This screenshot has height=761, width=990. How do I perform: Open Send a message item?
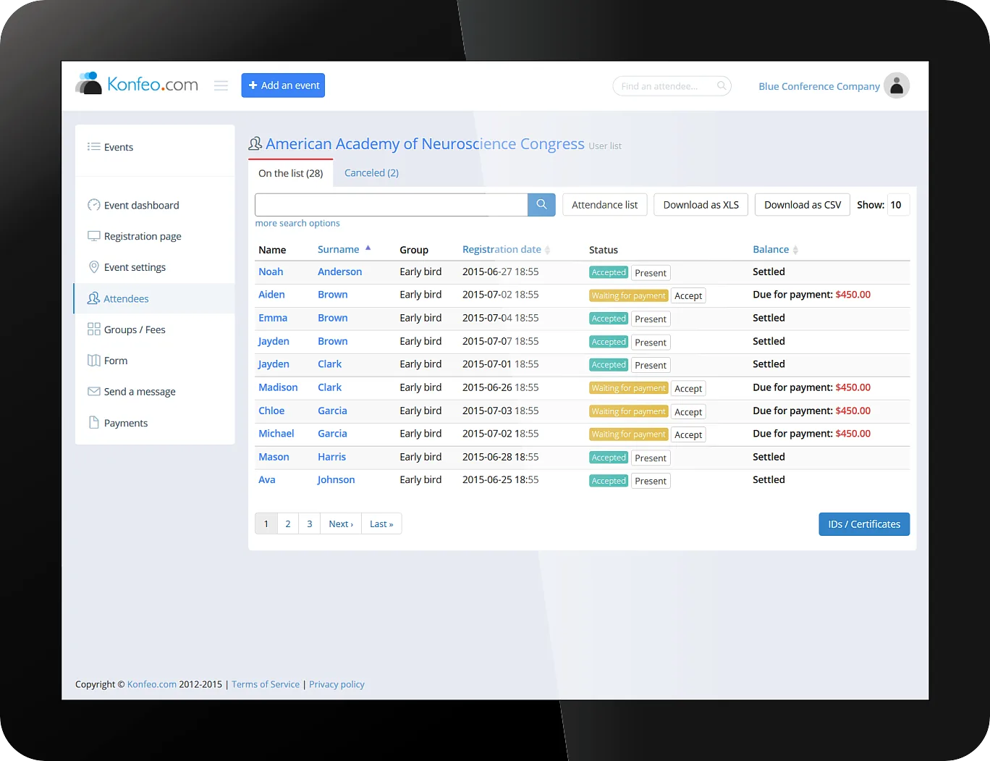point(140,392)
